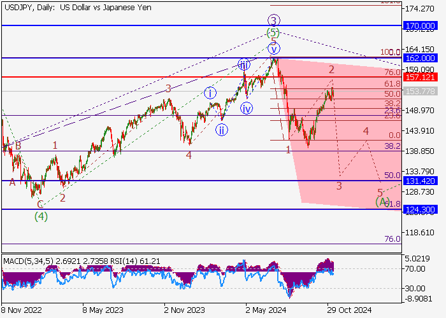Click the 128.730 price axis label
The width and height of the screenshot is (446, 318).
(x=420, y=192)
